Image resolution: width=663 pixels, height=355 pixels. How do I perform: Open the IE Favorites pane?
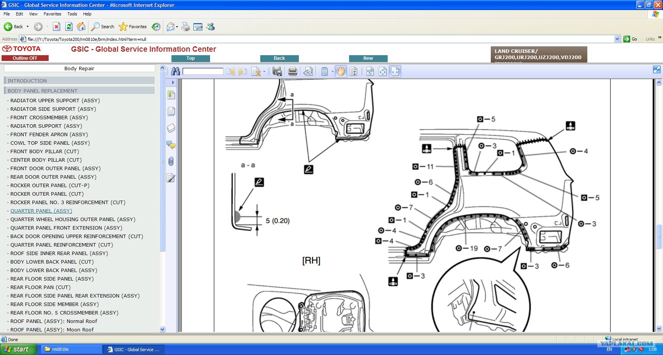coord(133,27)
